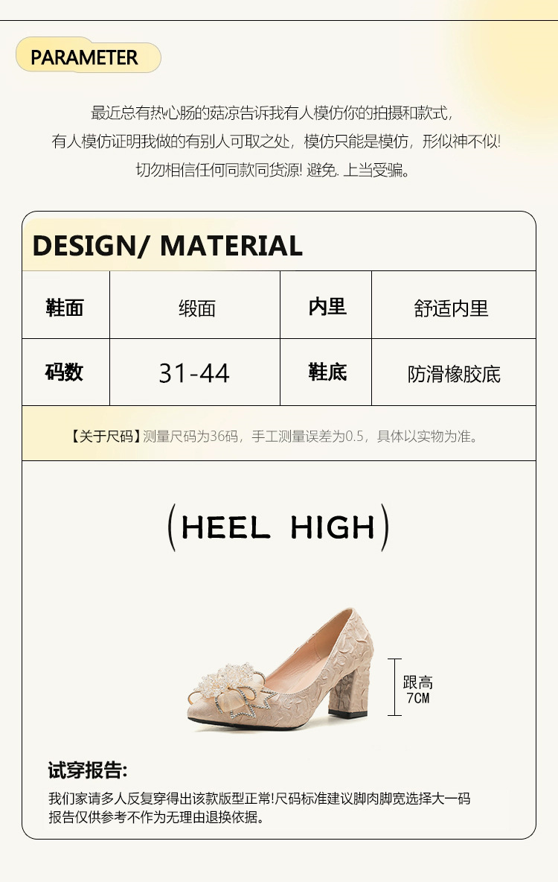Click the 鞋底 header cell
558x882 pixels.
coord(326,372)
